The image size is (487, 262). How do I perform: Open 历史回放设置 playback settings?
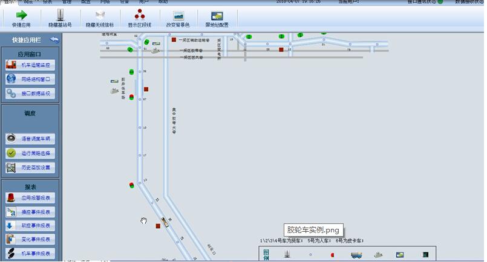(30, 167)
